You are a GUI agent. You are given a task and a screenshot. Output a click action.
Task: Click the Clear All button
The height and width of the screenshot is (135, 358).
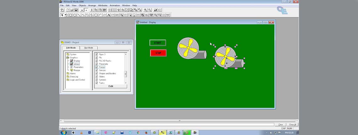(x=292, y=125)
